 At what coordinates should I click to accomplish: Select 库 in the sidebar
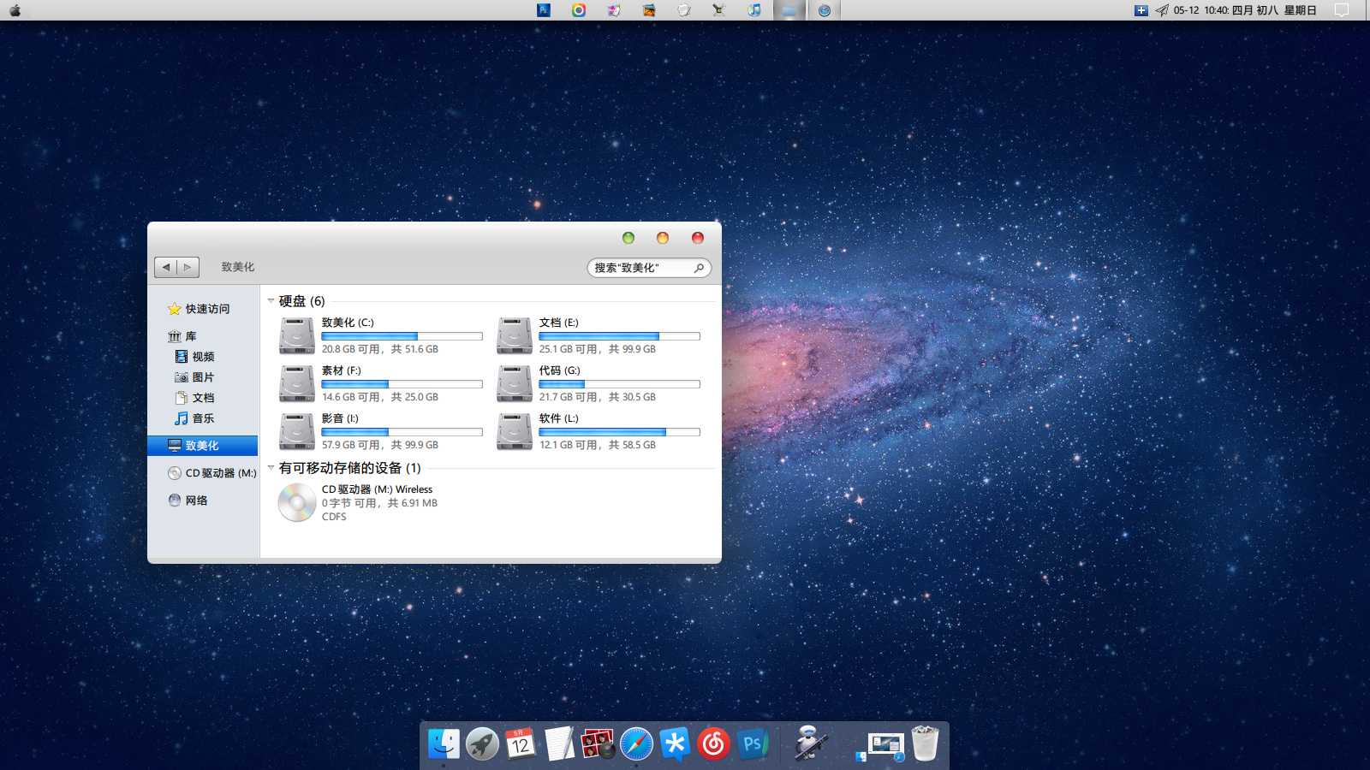tap(182, 336)
